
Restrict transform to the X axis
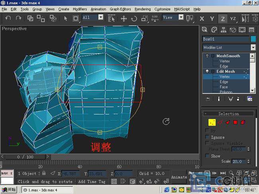(202, 18)
